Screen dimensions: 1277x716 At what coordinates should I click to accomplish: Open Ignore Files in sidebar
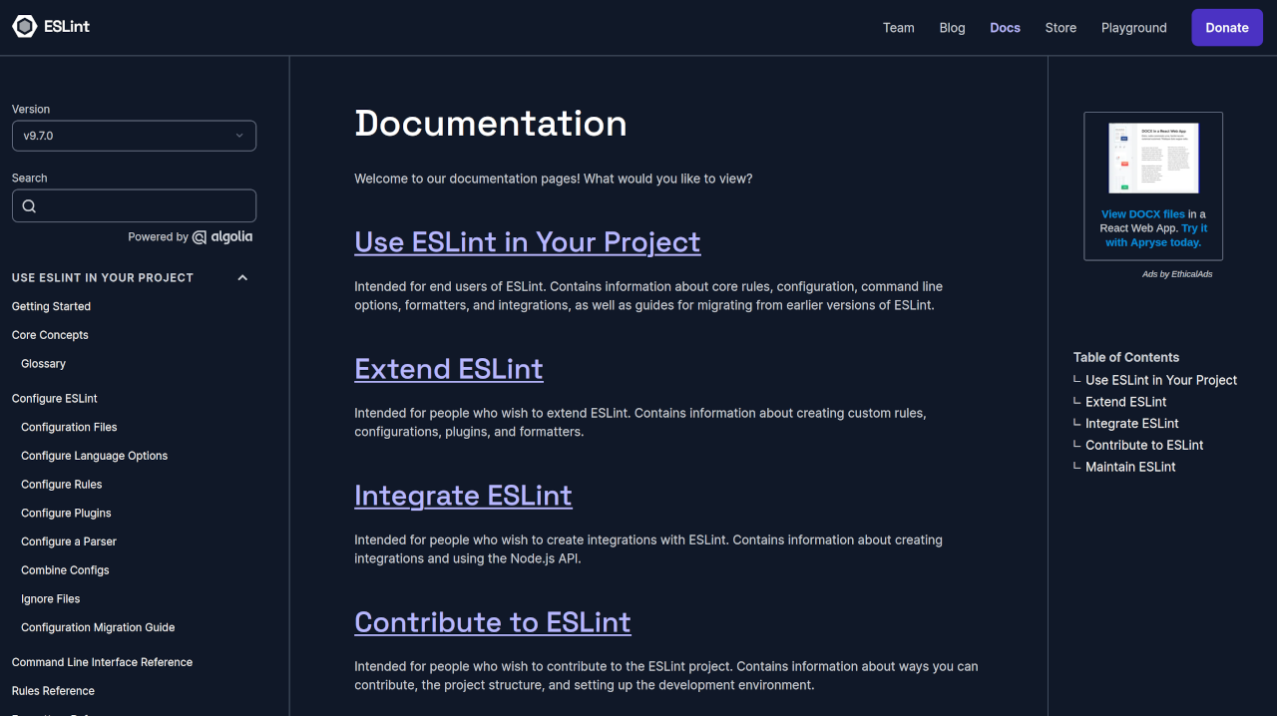(50, 599)
